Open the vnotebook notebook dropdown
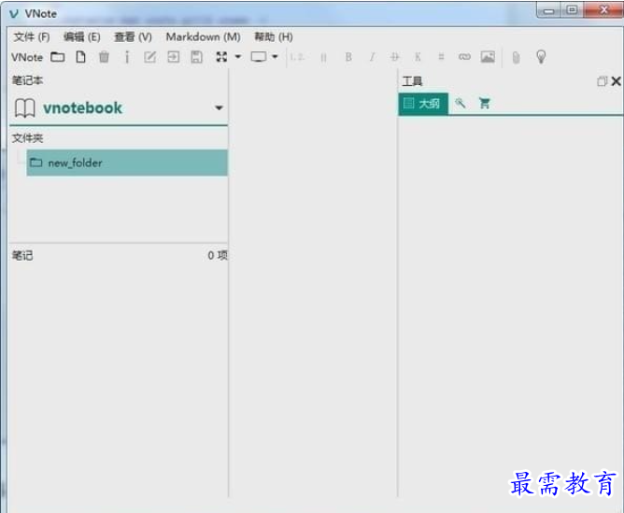Screen dimensions: 624x513 [219, 107]
